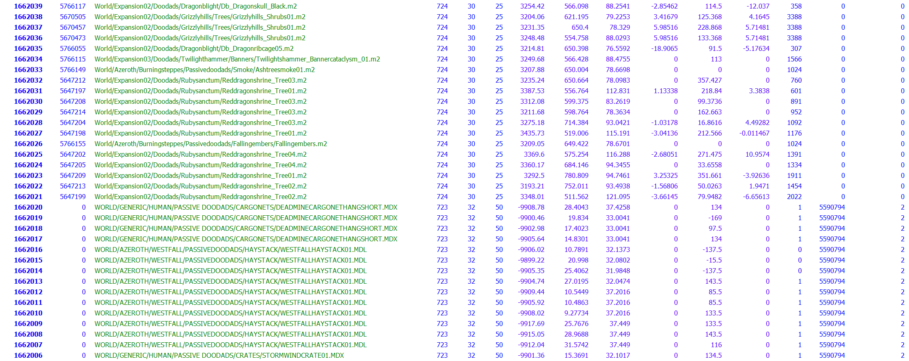Click ID 1662027
909x361 pixels.
[x=28, y=133]
